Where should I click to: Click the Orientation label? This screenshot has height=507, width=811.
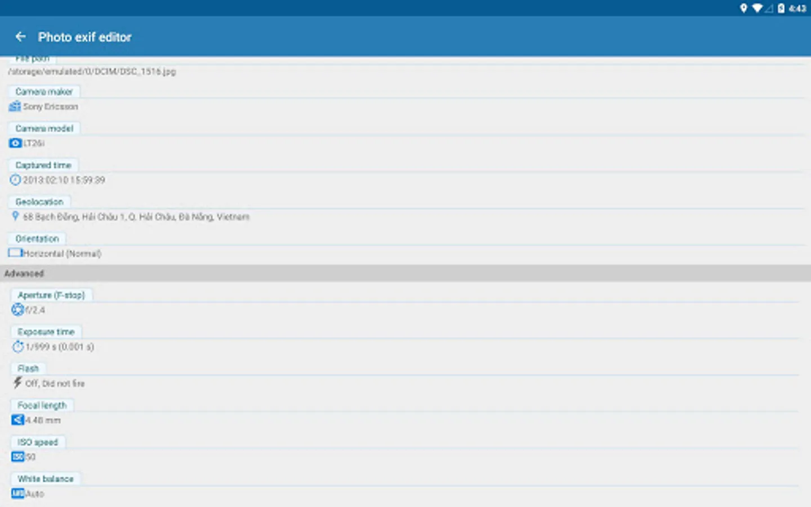37,238
